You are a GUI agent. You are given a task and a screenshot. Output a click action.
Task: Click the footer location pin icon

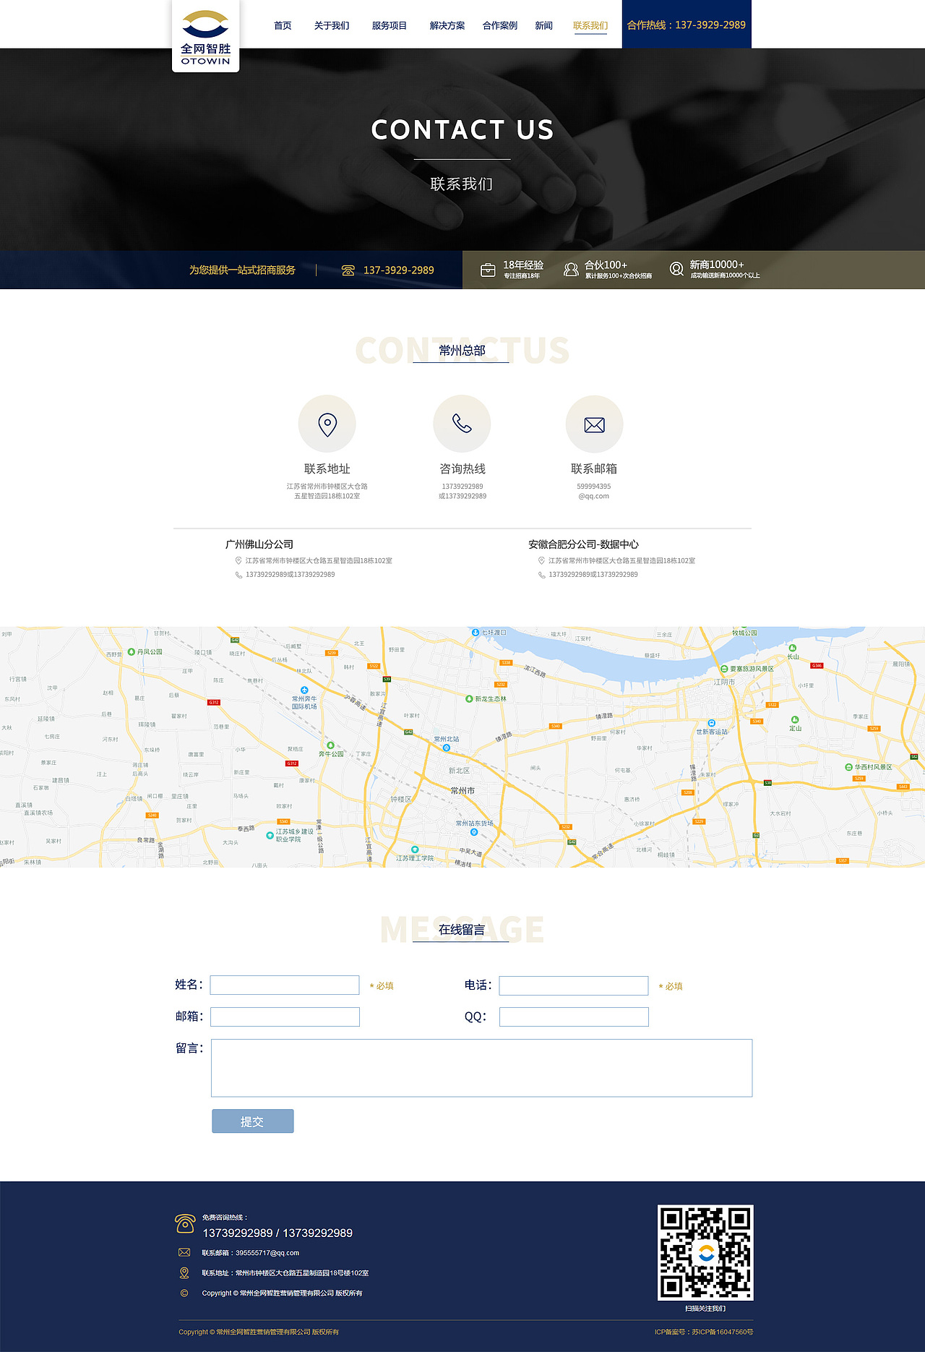click(184, 1272)
